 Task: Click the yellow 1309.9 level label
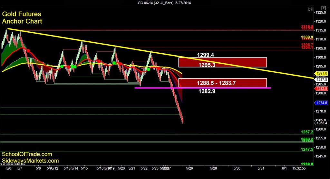tap(307, 37)
